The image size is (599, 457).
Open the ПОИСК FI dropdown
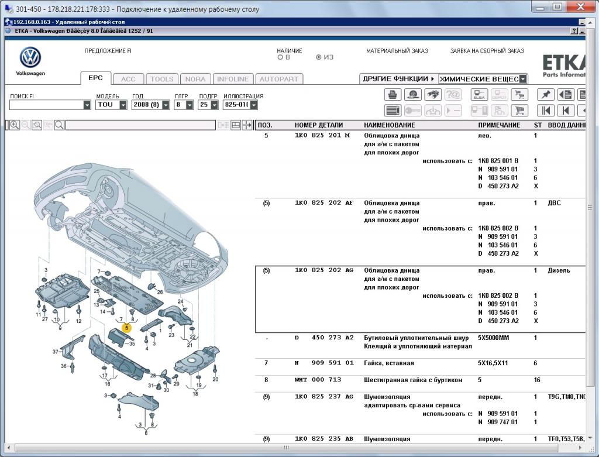point(87,105)
